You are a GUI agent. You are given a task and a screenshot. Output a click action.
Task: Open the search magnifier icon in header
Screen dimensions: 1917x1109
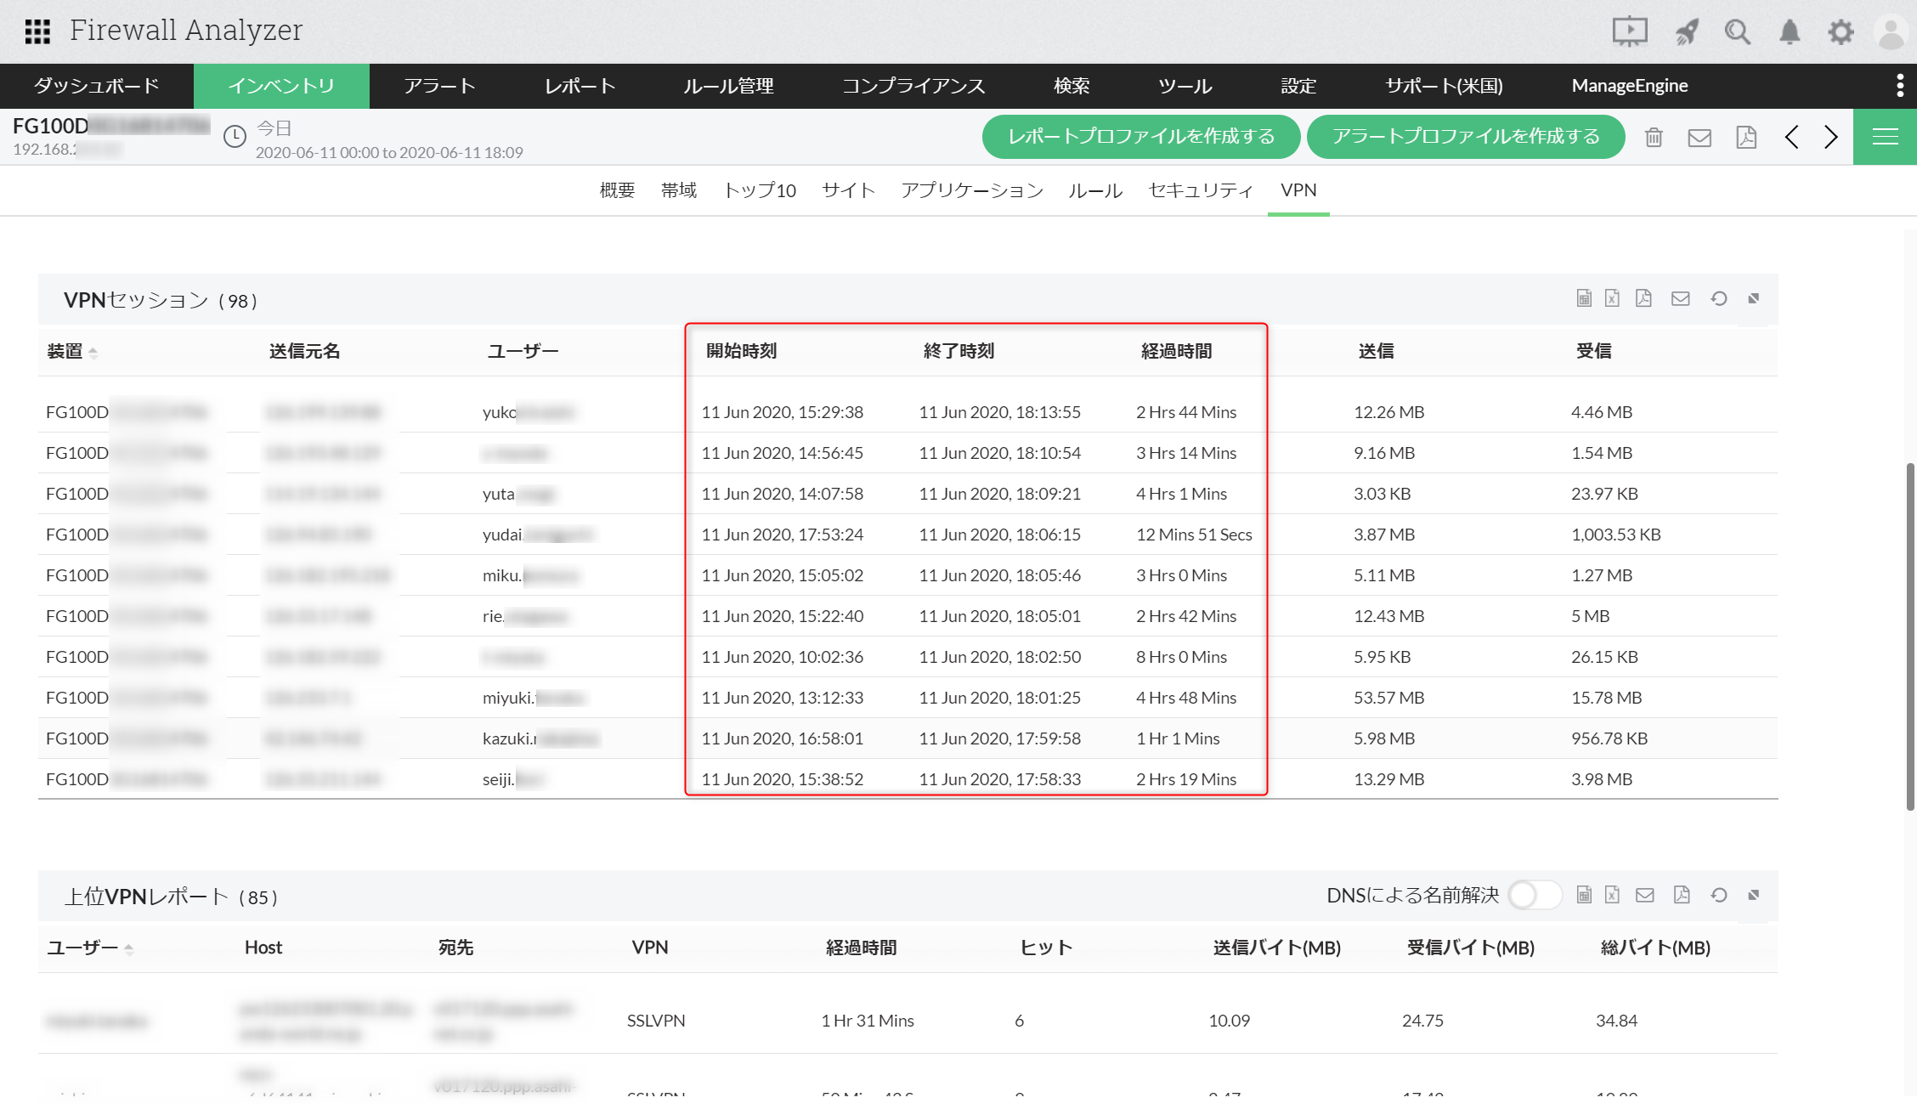[1738, 32]
